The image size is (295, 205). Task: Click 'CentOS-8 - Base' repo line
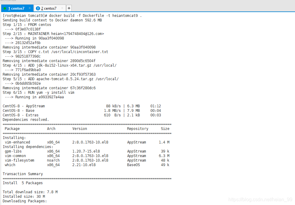click(x=82, y=111)
